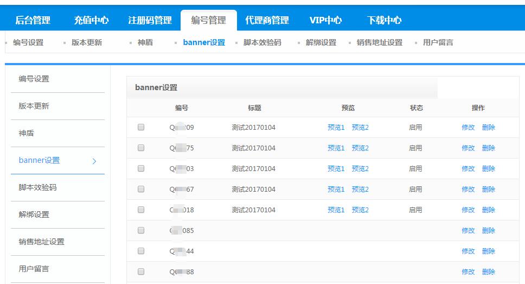This screenshot has height=284, width=525.
Task: Click 修改 for the row ending 67
Action: coord(468,190)
